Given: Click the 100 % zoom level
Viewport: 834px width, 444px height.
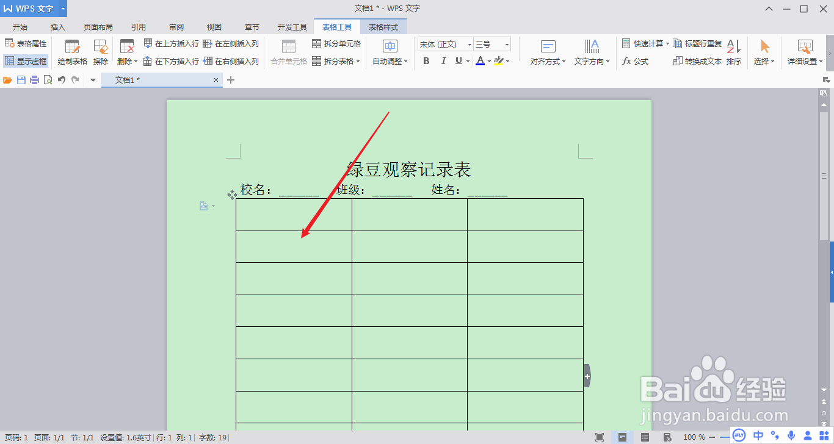Looking at the screenshot, I should coord(694,437).
